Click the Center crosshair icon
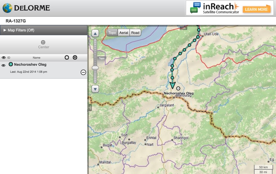 pyautogui.click(x=43, y=42)
